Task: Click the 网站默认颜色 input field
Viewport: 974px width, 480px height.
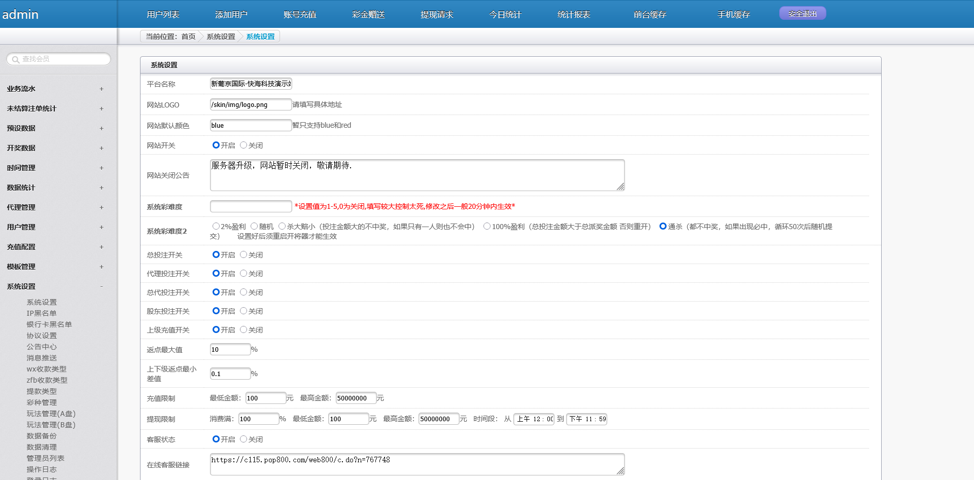Action: tap(251, 126)
